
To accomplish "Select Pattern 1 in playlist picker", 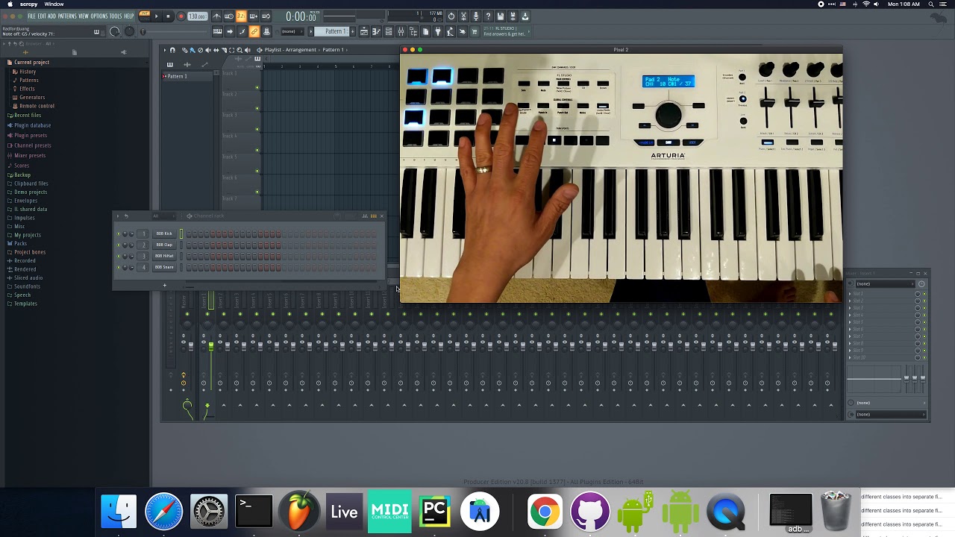I will pos(189,76).
